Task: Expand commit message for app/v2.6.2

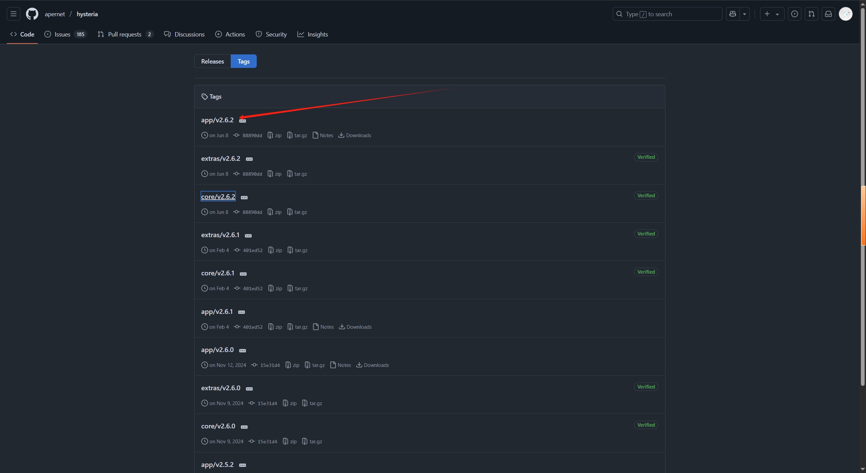Action: tap(243, 121)
